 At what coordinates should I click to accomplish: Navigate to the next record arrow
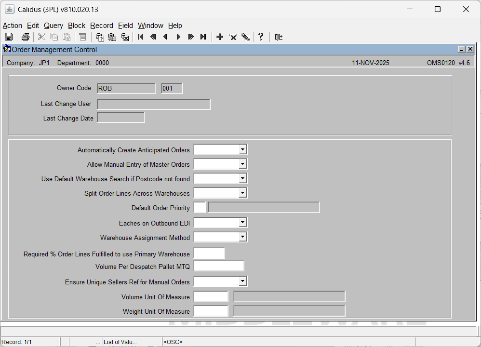[x=178, y=37]
